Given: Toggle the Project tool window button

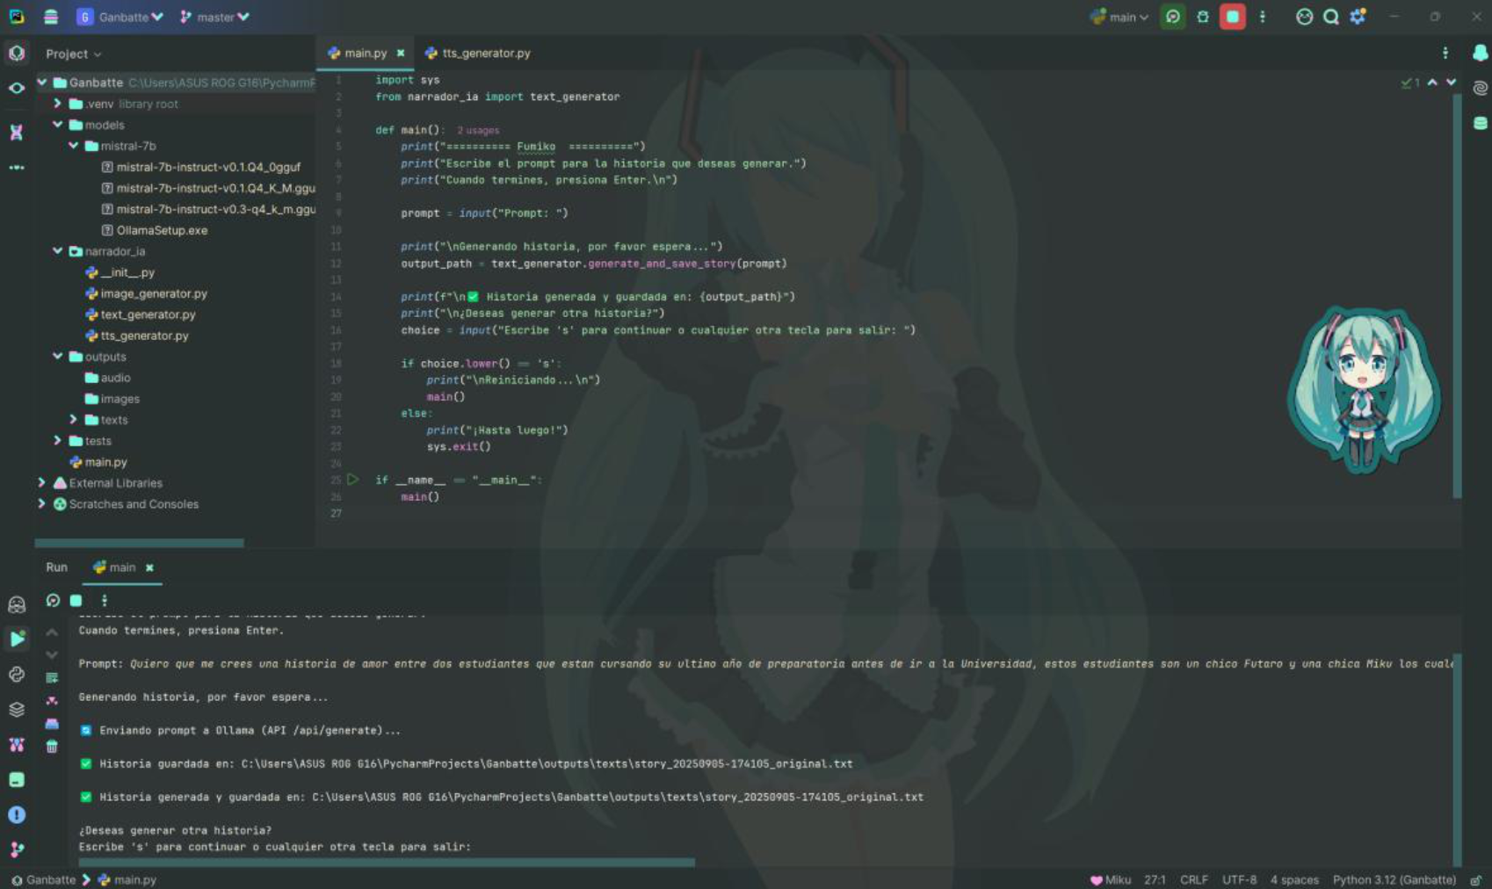Looking at the screenshot, I should pos(17,54).
